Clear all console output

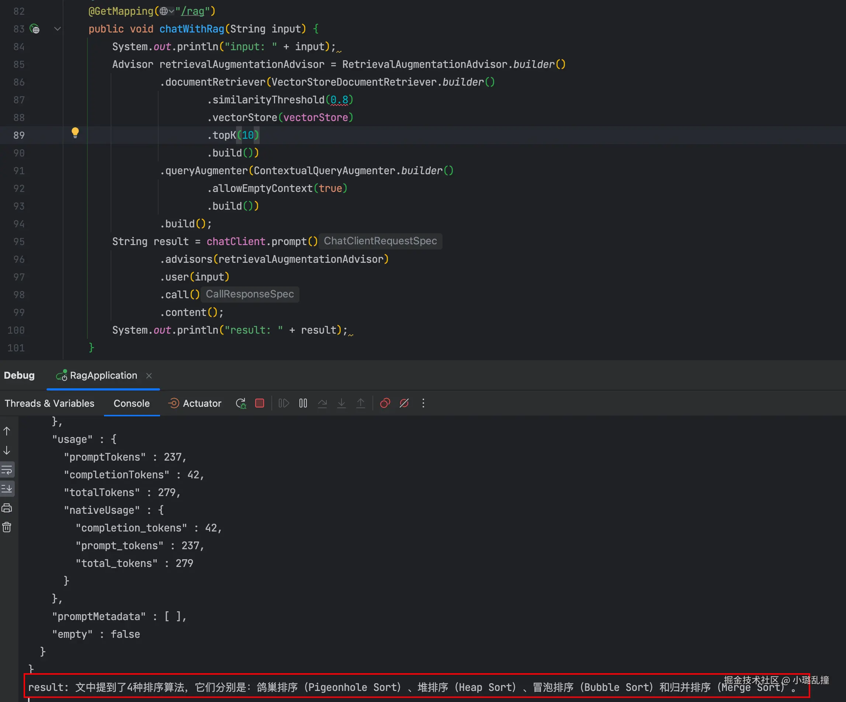click(x=7, y=527)
